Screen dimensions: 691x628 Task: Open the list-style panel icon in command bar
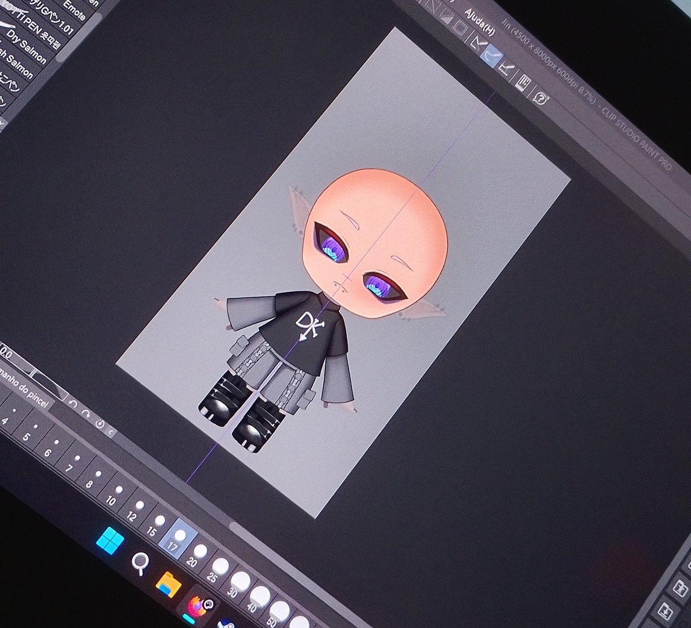click(523, 83)
